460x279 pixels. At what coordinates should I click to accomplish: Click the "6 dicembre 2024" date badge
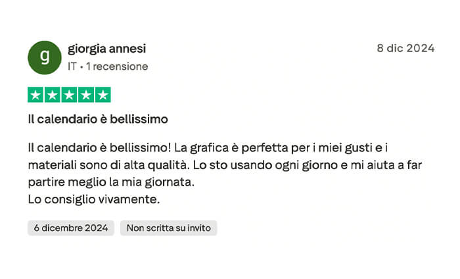71,228
